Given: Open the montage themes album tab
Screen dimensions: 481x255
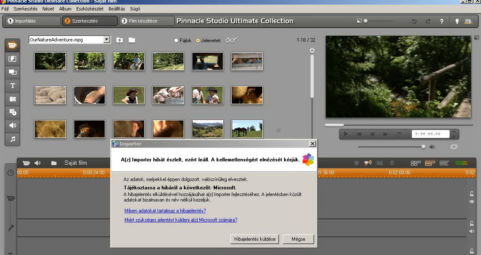Looking at the screenshot, I should tap(12, 72).
